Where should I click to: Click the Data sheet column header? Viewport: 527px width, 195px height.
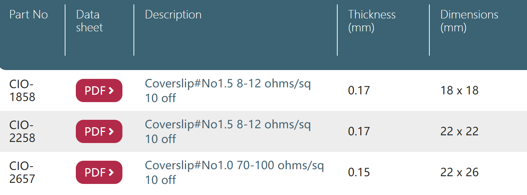tap(89, 21)
